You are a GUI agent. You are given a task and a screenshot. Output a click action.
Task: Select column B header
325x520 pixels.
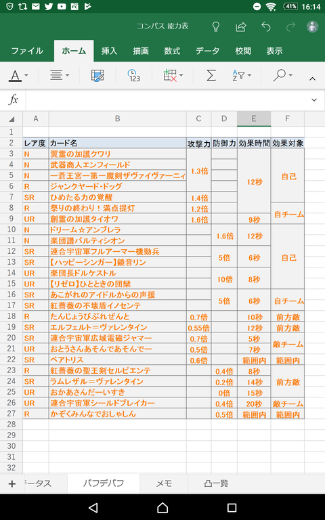point(117,119)
